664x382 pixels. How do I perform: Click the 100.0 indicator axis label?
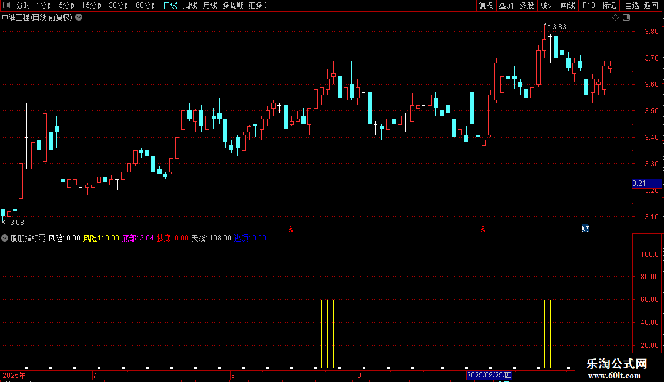pos(649,254)
